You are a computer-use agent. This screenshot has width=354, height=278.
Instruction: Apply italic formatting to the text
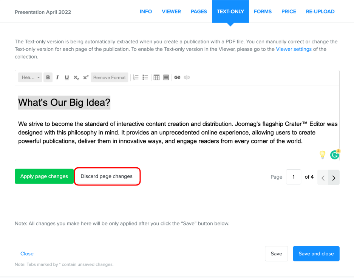click(57, 77)
